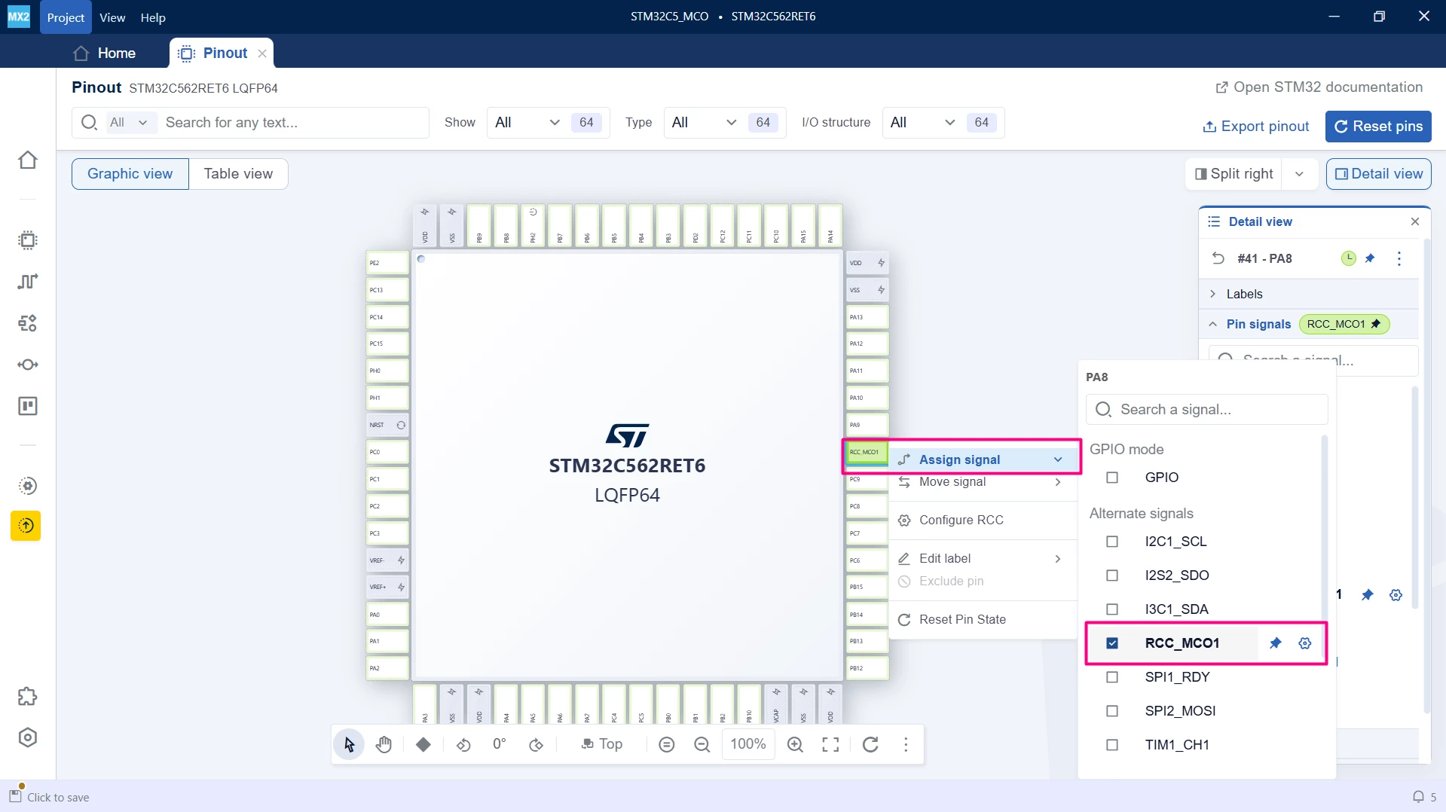Focus the Search for any text field
The height and width of the screenshot is (812, 1446).
pos(294,123)
